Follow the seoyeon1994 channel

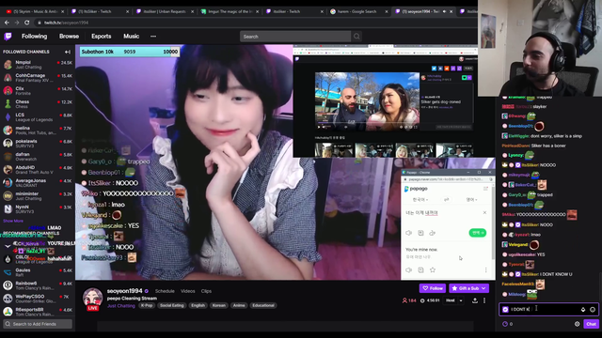pos(433,288)
